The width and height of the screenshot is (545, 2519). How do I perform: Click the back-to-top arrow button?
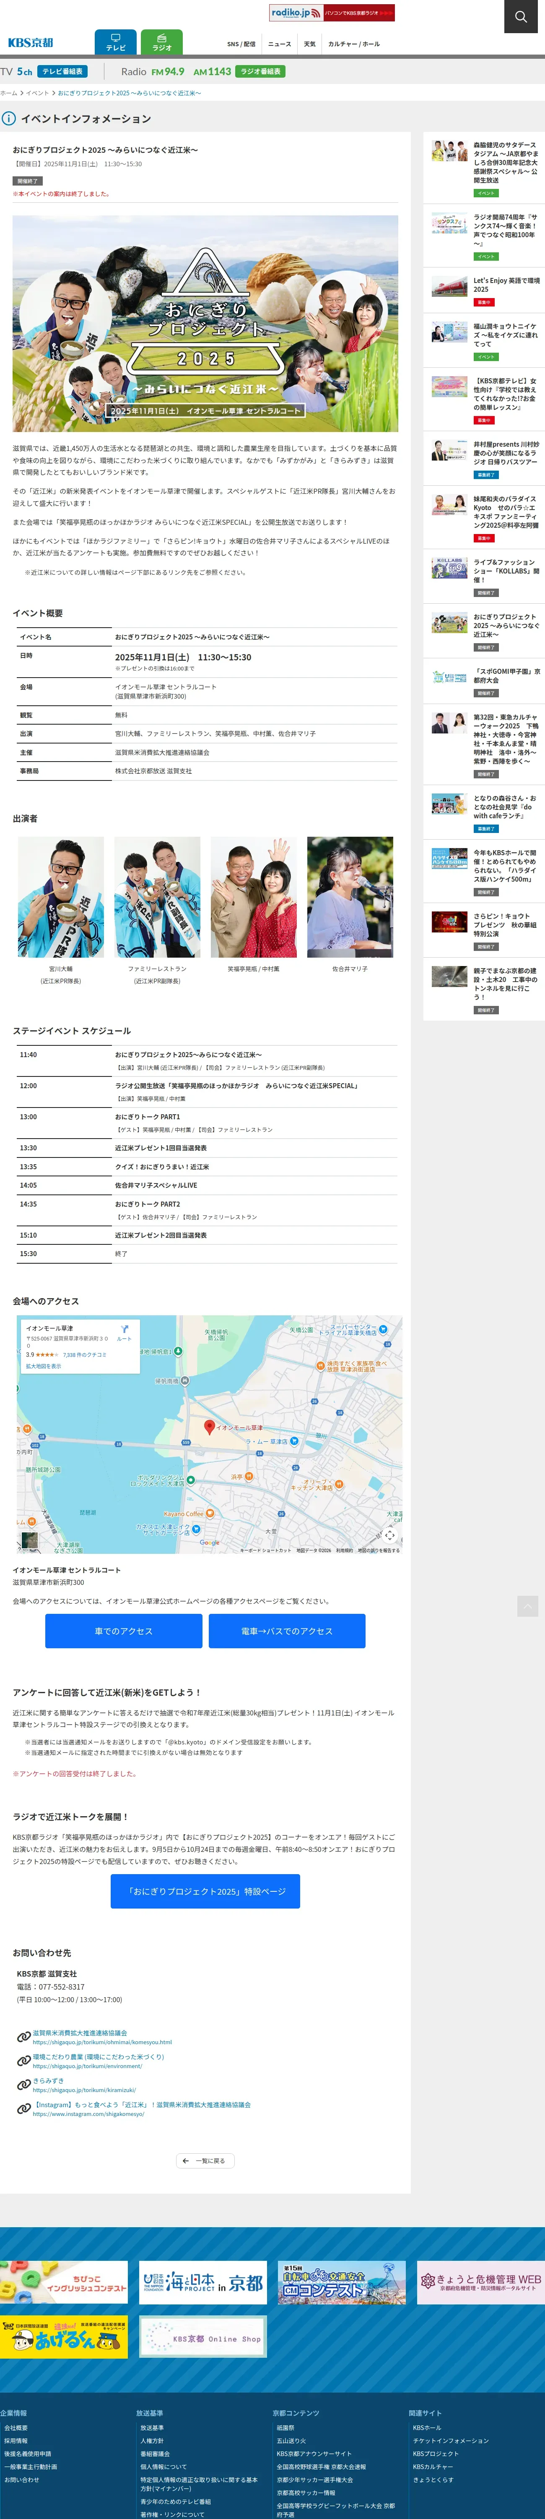pyautogui.click(x=527, y=1606)
